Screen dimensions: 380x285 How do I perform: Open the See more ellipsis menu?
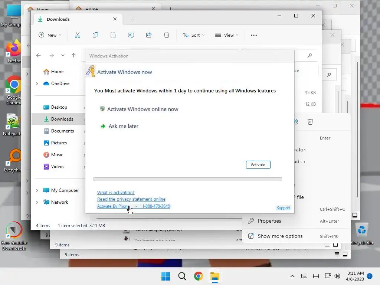pyautogui.click(x=254, y=35)
